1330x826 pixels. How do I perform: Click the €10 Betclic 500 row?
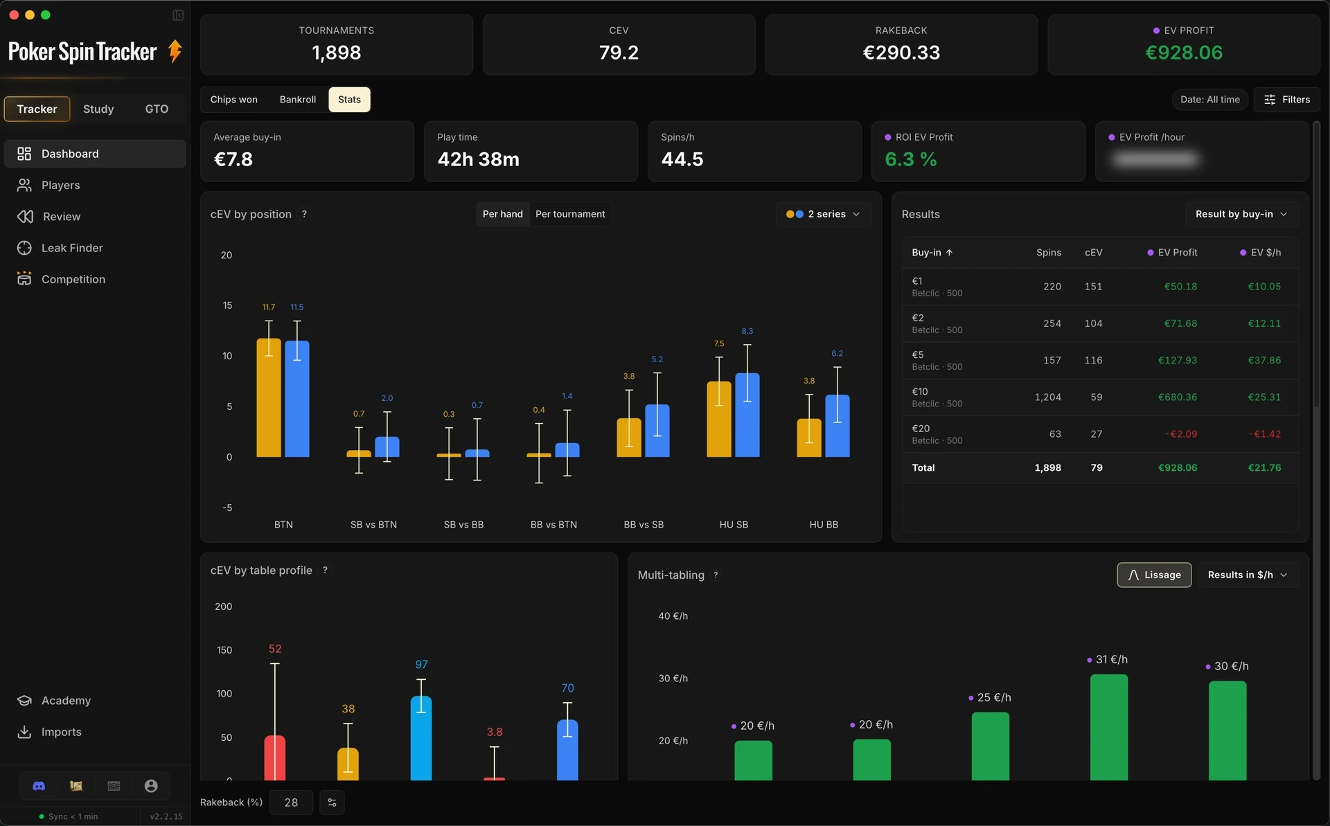click(1099, 397)
